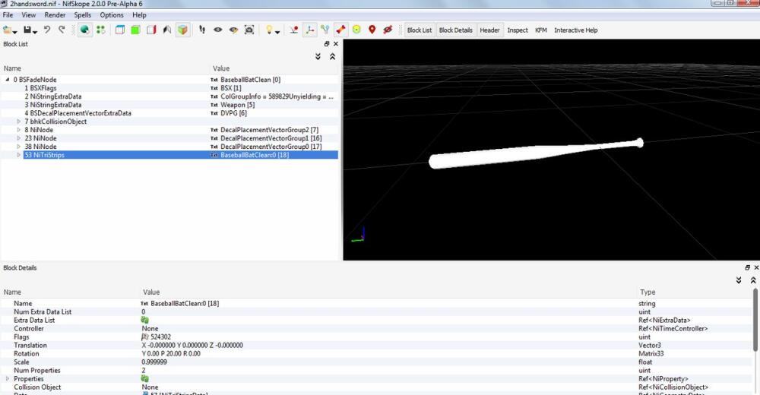The width and height of the screenshot is (760, 395).
Task: Click the plain eye view icon
Action: (x=218, y=30)
